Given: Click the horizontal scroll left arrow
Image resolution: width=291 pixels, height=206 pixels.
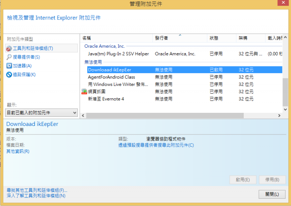Looking at the screenshot, I should pos(83,116).
